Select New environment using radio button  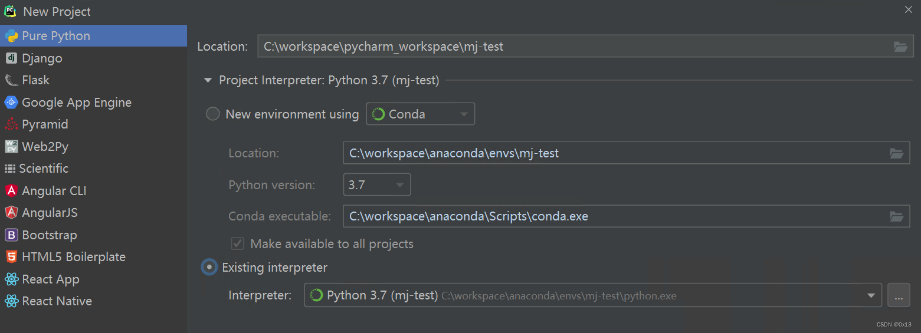click(212, 114)
